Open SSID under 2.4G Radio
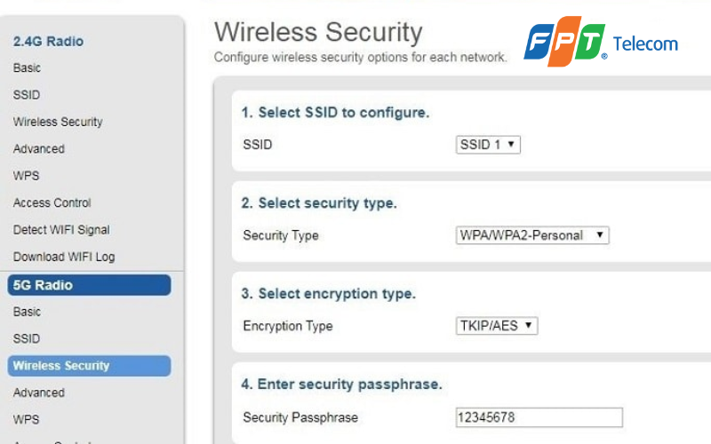Image resolution: width=711 pixels, height=444 pixels. (x=27, y=95)
